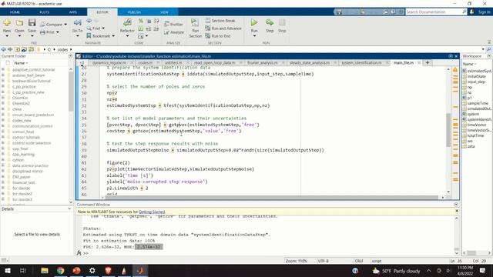The image size is (493, 277).
Task: Click the Compare files button
Action: (x=52, y=24)
